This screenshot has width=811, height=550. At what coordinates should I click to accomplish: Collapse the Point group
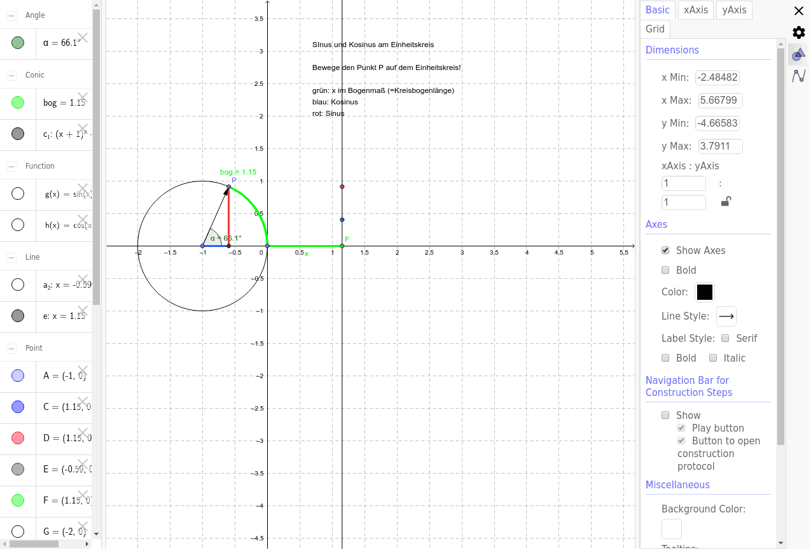click(x=11, y=348)
